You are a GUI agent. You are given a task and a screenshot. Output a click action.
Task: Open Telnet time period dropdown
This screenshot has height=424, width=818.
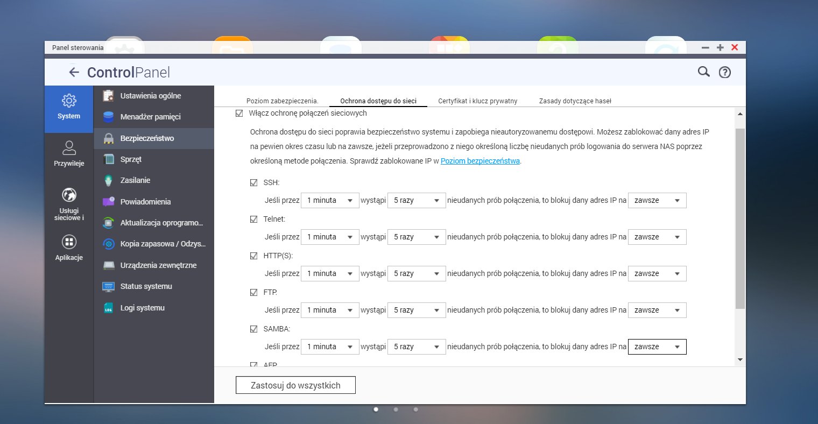click(330, 237)
